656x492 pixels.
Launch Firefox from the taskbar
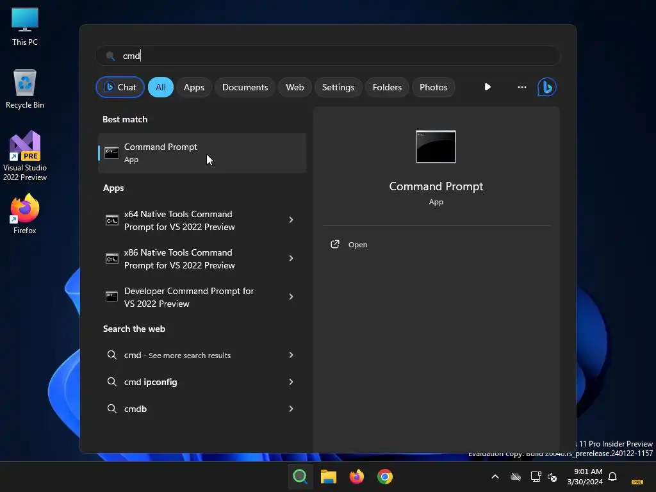356,477
